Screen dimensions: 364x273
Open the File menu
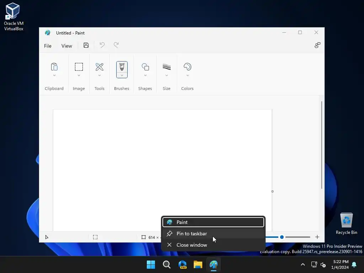point(48,46)
